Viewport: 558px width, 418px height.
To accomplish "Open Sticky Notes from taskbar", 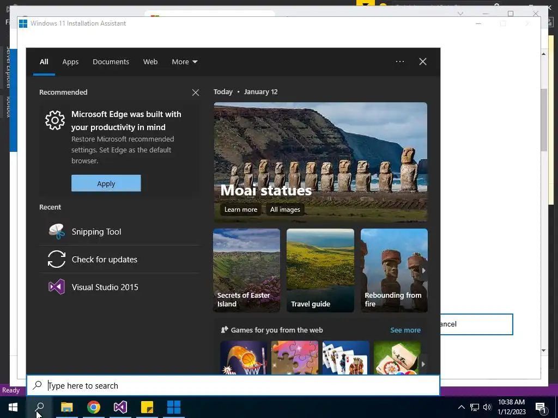I will tap(147, 407).
